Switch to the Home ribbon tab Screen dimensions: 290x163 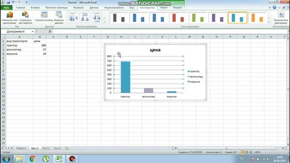pos(20,8)
